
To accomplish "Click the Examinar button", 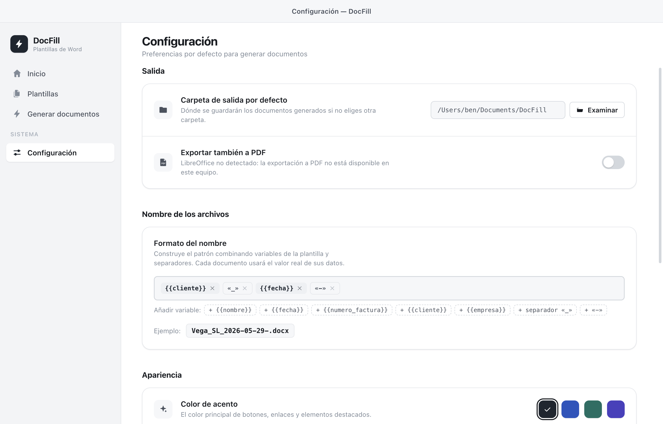I will tap(597, 110).
